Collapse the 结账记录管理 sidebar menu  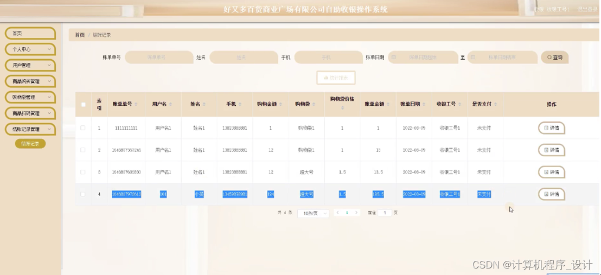coord(30,130)
